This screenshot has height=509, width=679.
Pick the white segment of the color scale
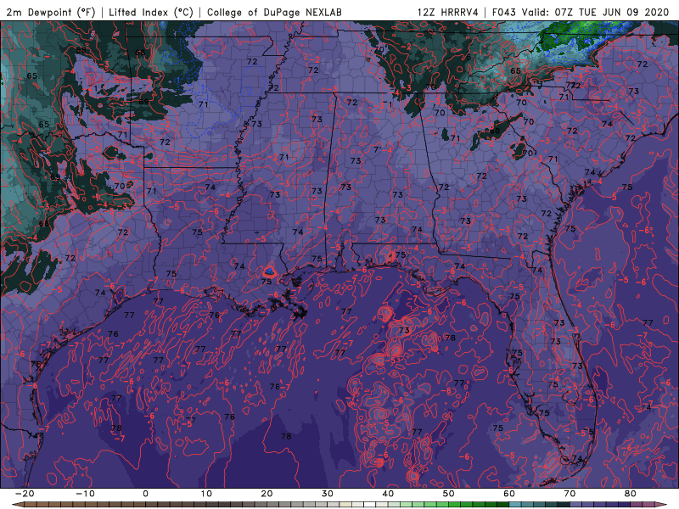click(369, 505)
